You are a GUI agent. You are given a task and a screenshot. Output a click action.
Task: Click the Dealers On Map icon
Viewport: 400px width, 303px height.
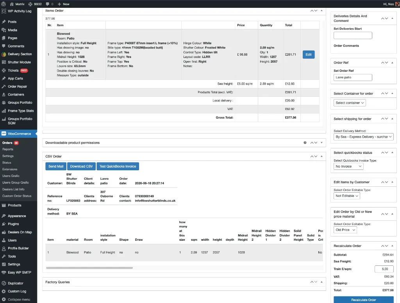(4, 232)
